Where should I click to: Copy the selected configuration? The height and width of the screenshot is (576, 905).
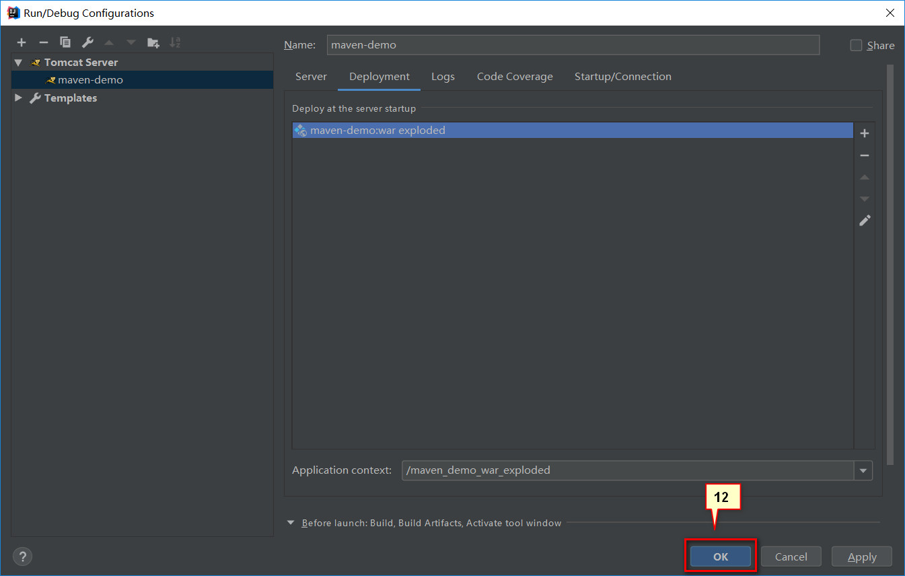point(65,42)
